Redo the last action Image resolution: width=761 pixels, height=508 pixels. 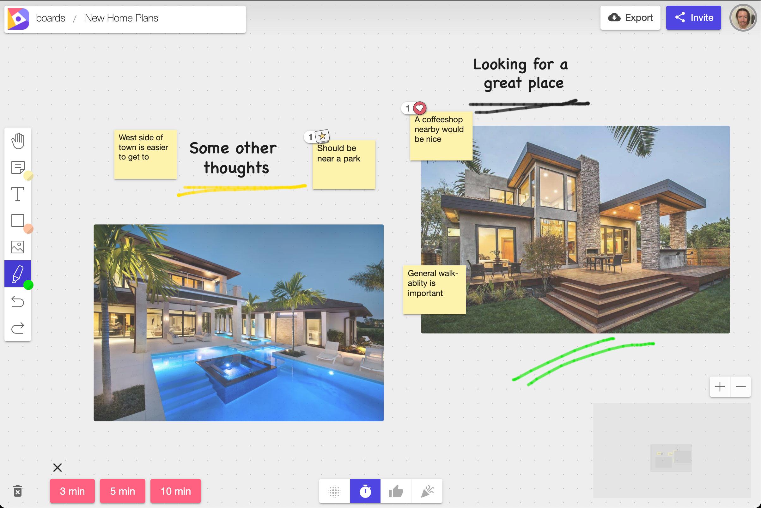18,328
